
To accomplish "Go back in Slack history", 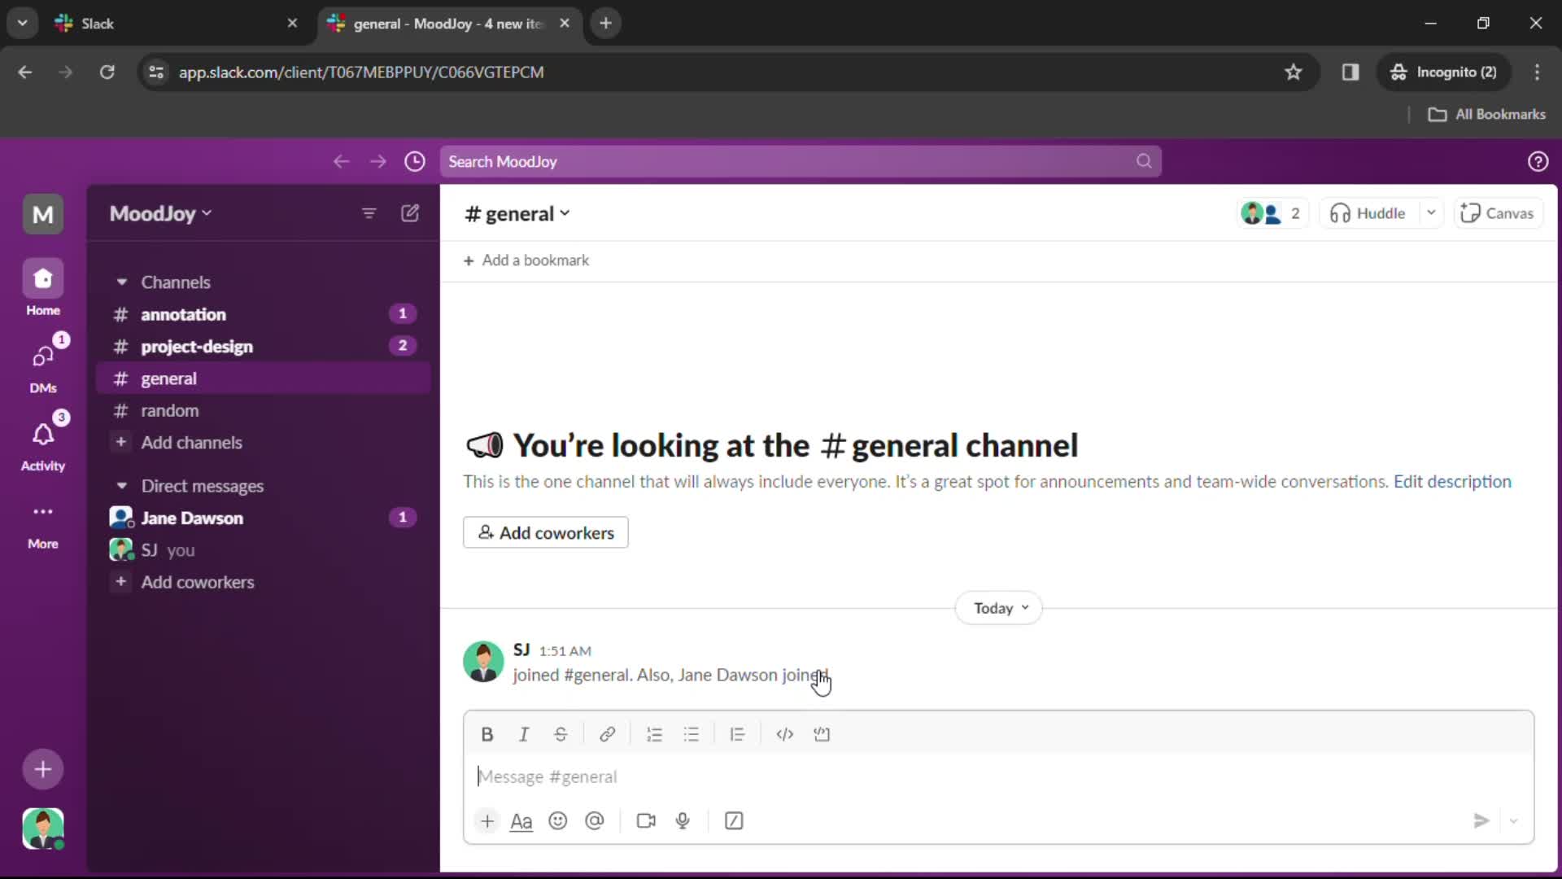I will (341, 161).
